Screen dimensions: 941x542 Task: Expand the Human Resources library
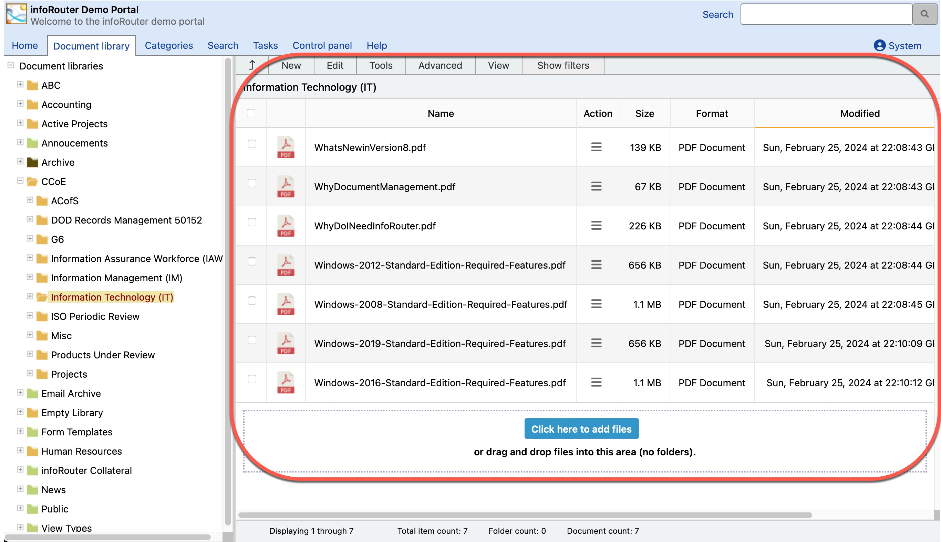[x=21, y=451]
